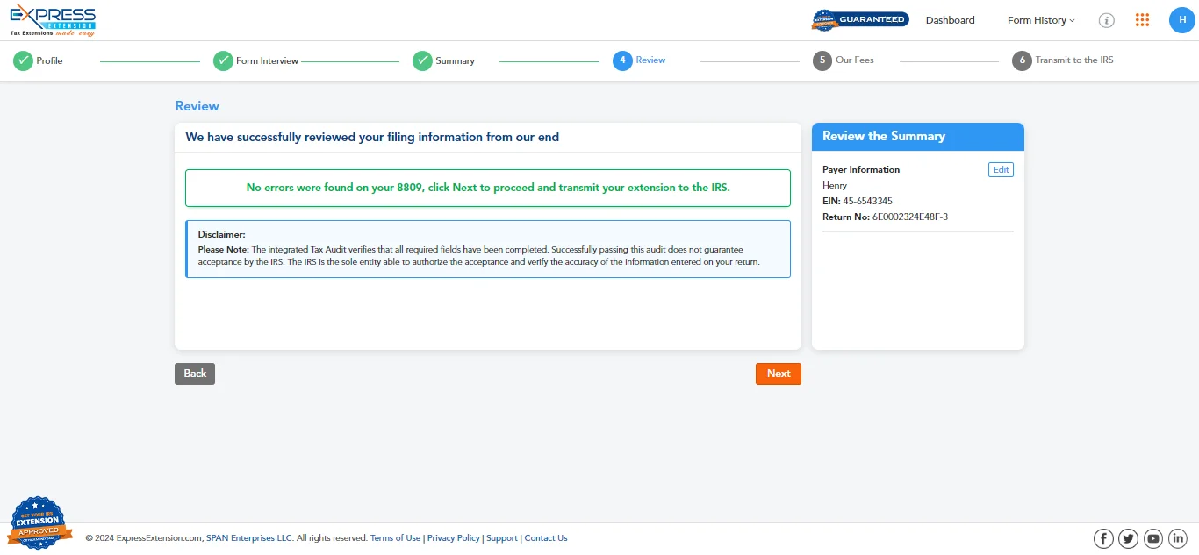
Task: Click the blue H profile avatar
Action: (1181, 19)
